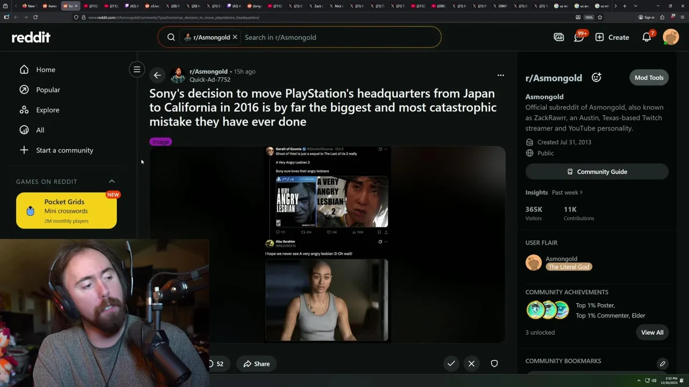Open All in the sidebar
The width and height of the screenshot is (689, 387).
[x=40, y=130]
